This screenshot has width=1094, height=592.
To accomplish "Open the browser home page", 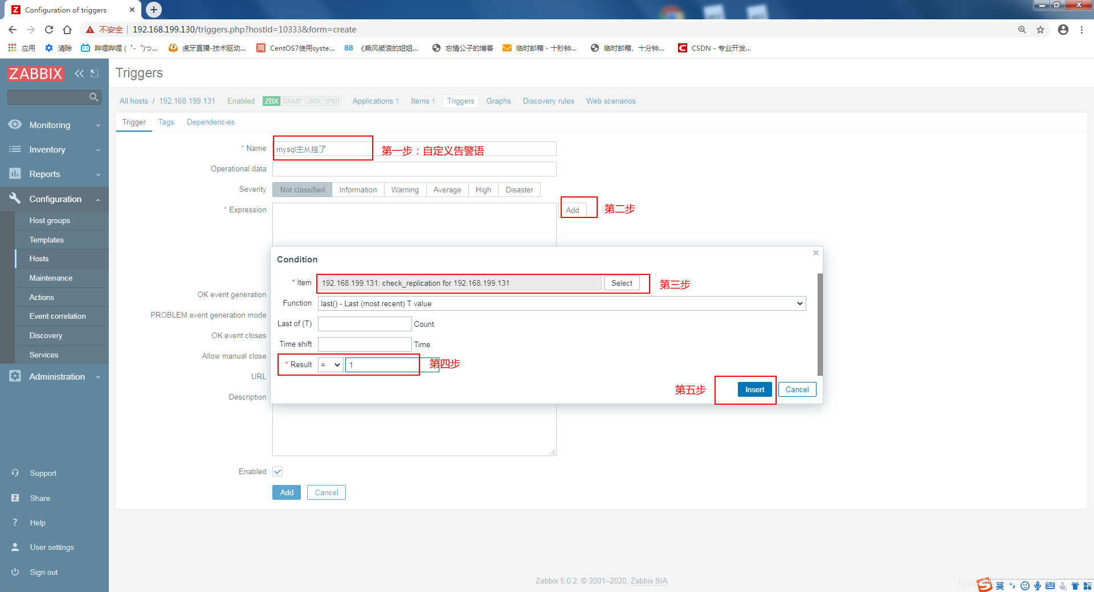I will [67, 30].
